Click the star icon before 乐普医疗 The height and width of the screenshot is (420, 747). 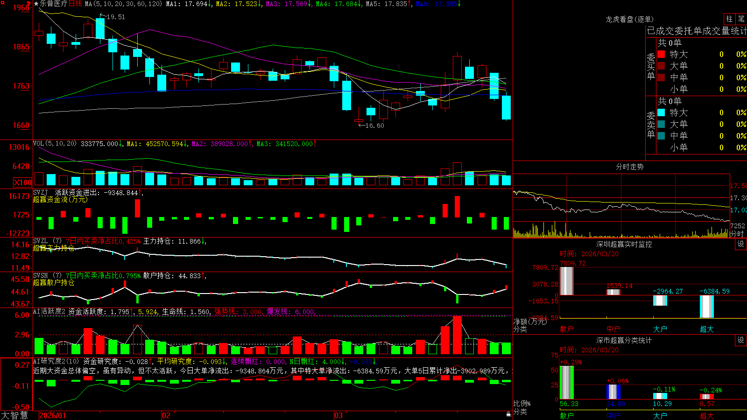36,4
